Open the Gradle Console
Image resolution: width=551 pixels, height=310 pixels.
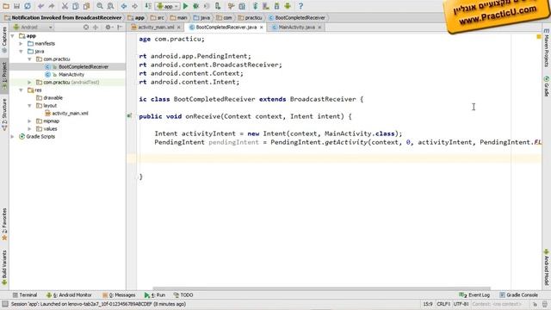tap(518, 294)
